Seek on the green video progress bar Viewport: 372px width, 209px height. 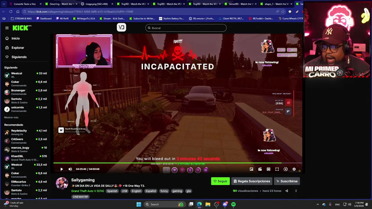pos(178,163)
